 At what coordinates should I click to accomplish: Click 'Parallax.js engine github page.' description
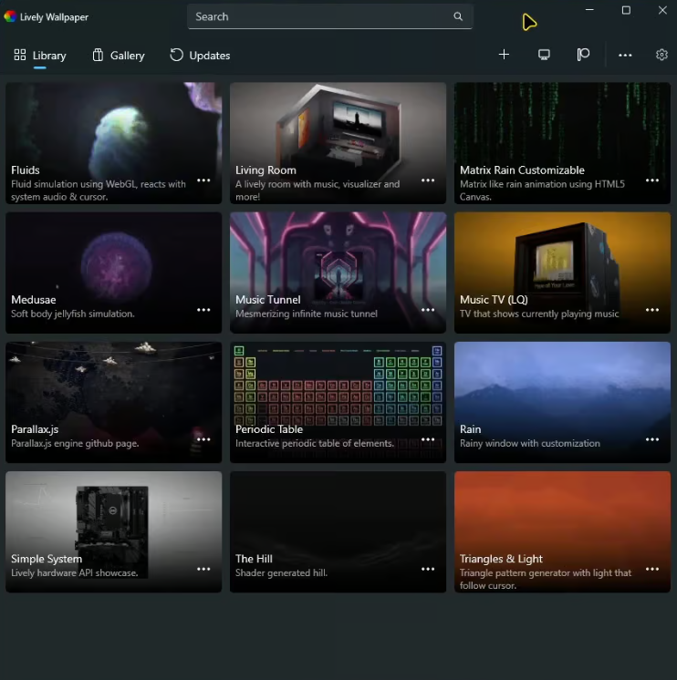click(75, 443)
